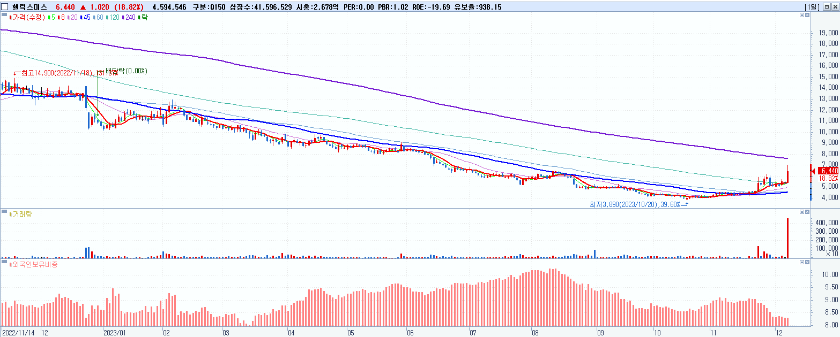Click the 구분:Q150 label
The height and width of the screenshot is (337, 840).
click(210, 7)
